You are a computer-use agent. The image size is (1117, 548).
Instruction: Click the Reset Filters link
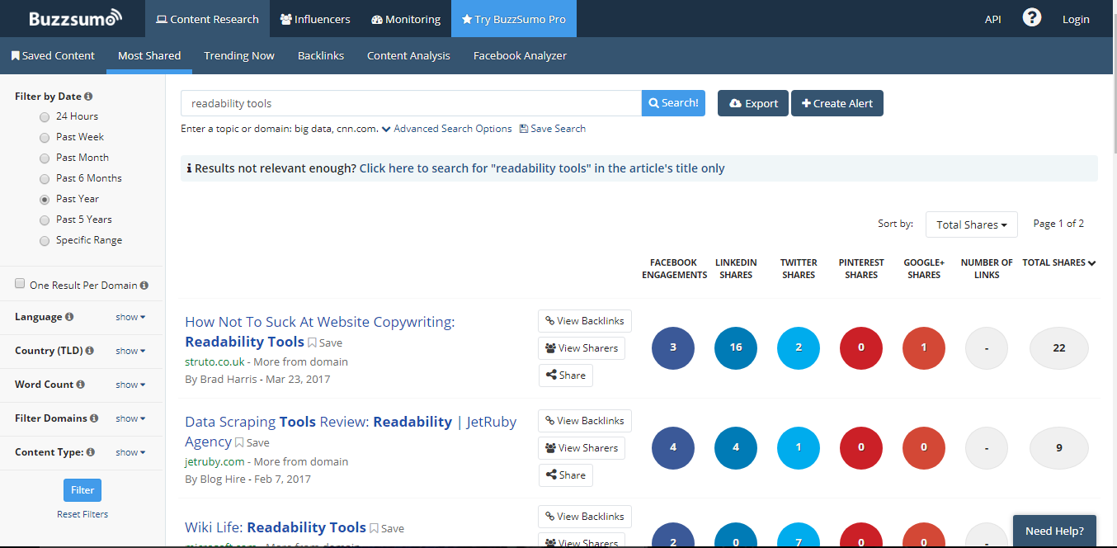click(82, 514)
